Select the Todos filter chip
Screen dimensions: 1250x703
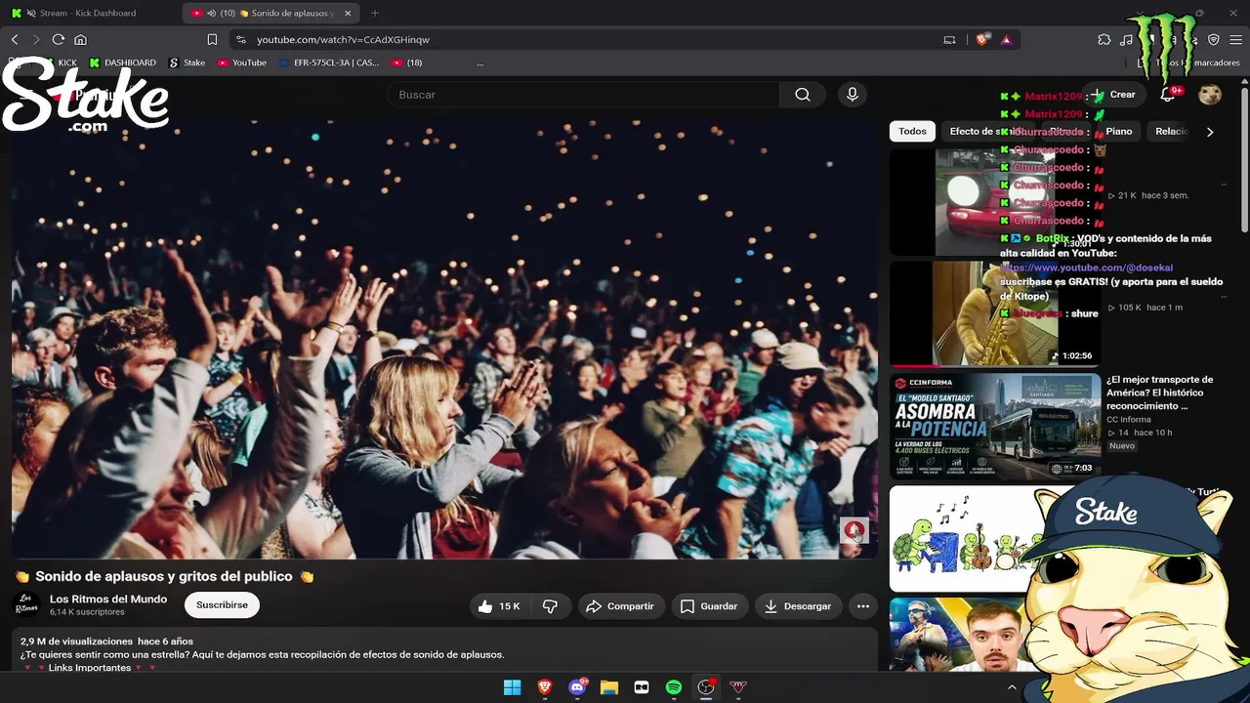912,131
